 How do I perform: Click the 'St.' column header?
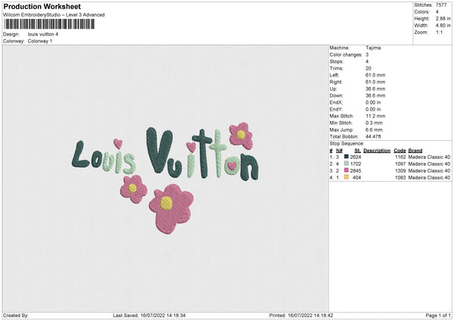(358, 151)
